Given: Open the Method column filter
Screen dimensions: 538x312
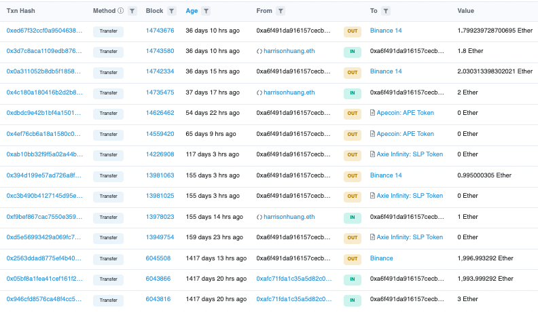Looking at the screenshot, I should (132, 11).
